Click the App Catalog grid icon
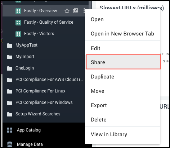This screenshot has height=148, width=170. [10, 130]
